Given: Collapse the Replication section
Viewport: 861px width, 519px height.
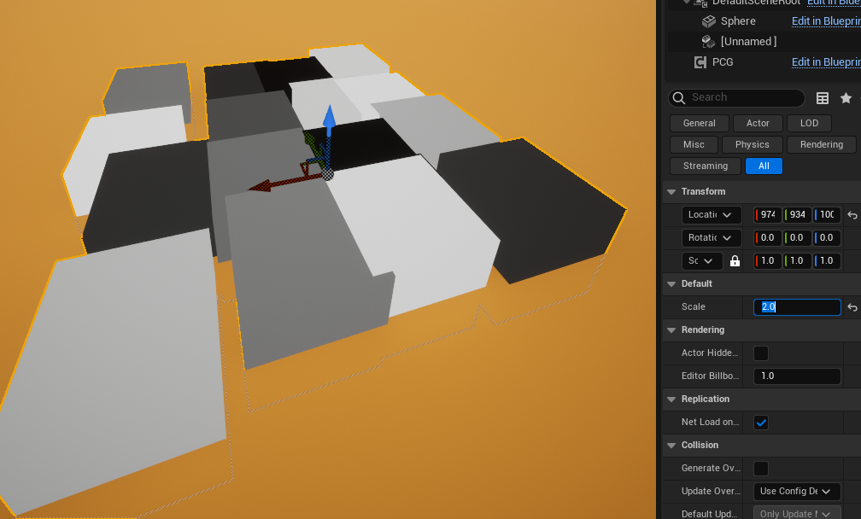Looking at the screenshot, I should pos(671,399).
